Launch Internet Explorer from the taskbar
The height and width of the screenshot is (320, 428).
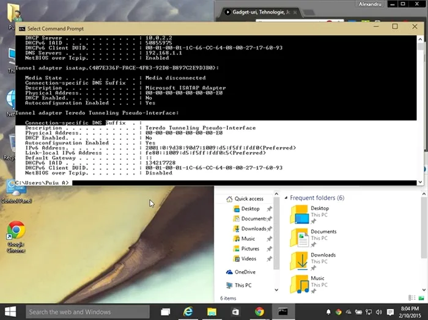(x=188, y=311)
